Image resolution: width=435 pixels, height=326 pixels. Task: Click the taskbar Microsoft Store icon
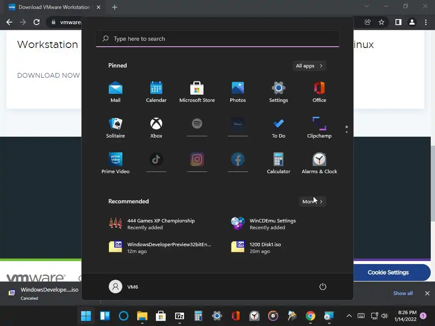click(x=161, y=316)
